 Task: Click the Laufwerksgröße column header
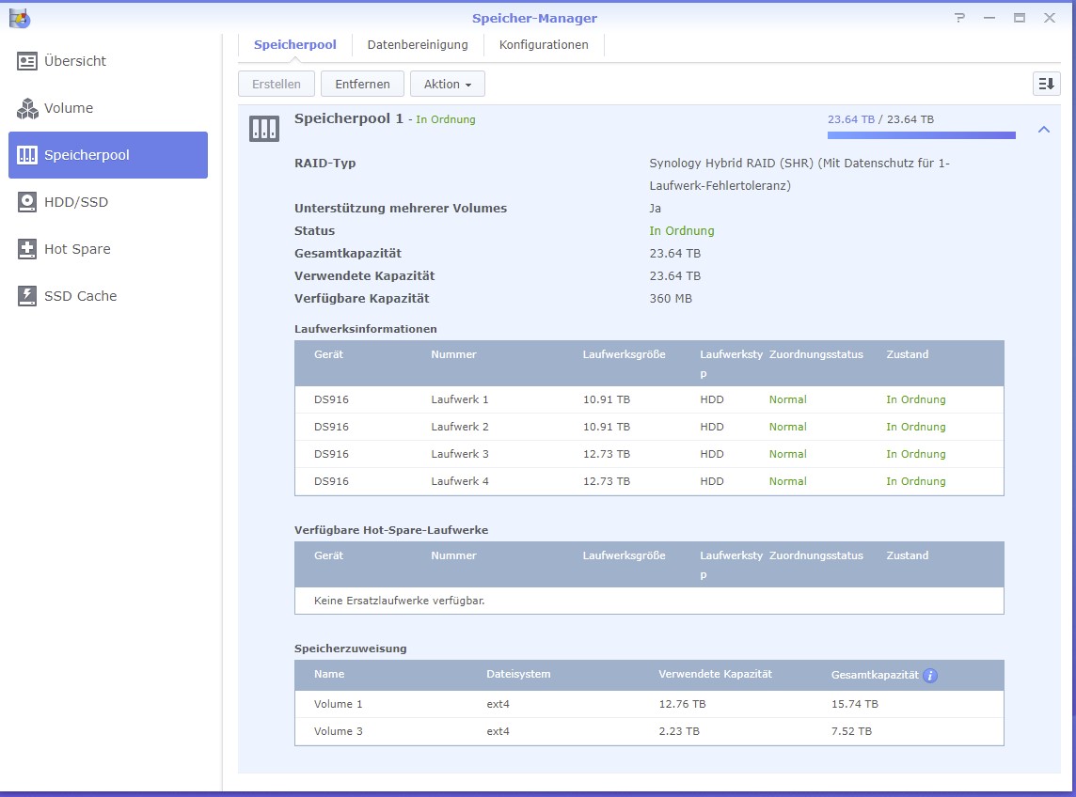[x=624, y=354]
